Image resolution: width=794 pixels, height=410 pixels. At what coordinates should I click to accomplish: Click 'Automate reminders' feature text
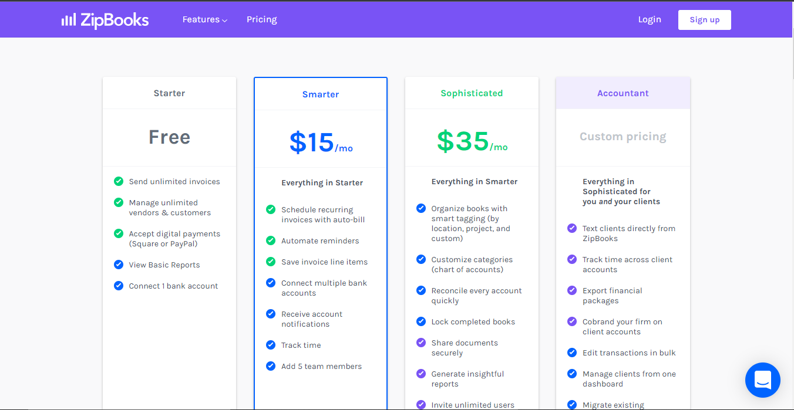click(320, 240)
